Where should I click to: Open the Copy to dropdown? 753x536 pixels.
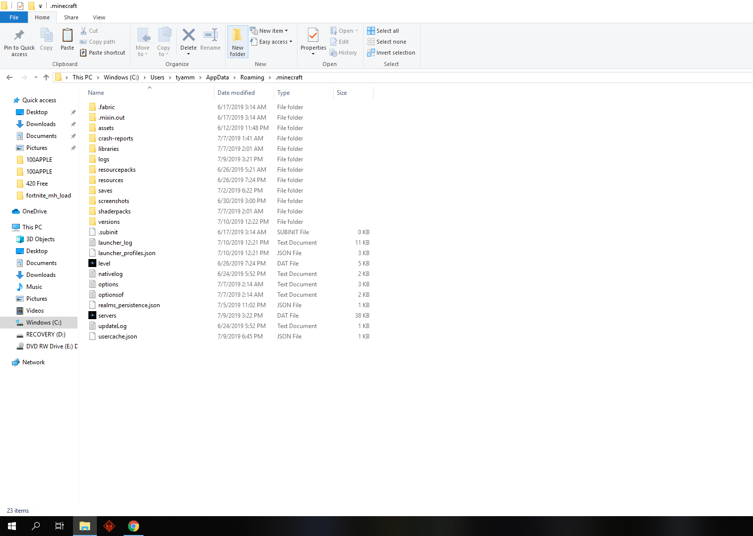pyautogui.click(x=163, y=42)
